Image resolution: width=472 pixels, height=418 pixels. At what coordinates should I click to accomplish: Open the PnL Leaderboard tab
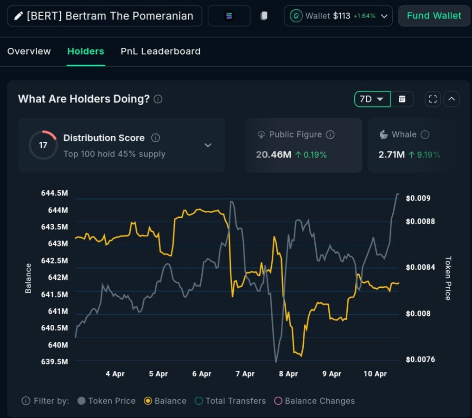click(160, 51)
